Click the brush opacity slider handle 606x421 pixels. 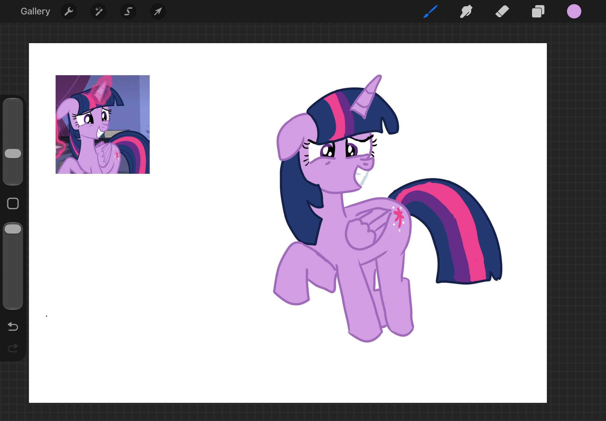tap(13, 229)
